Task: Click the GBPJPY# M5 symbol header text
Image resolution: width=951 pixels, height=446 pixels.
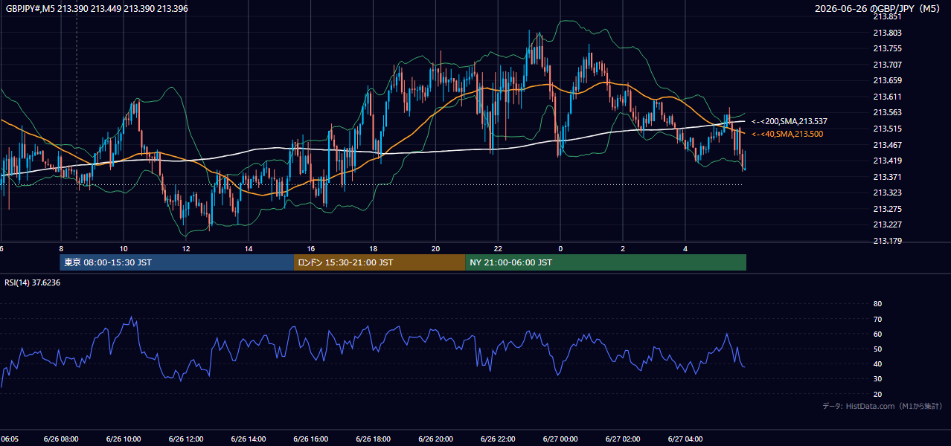Action: click(97, 7)
